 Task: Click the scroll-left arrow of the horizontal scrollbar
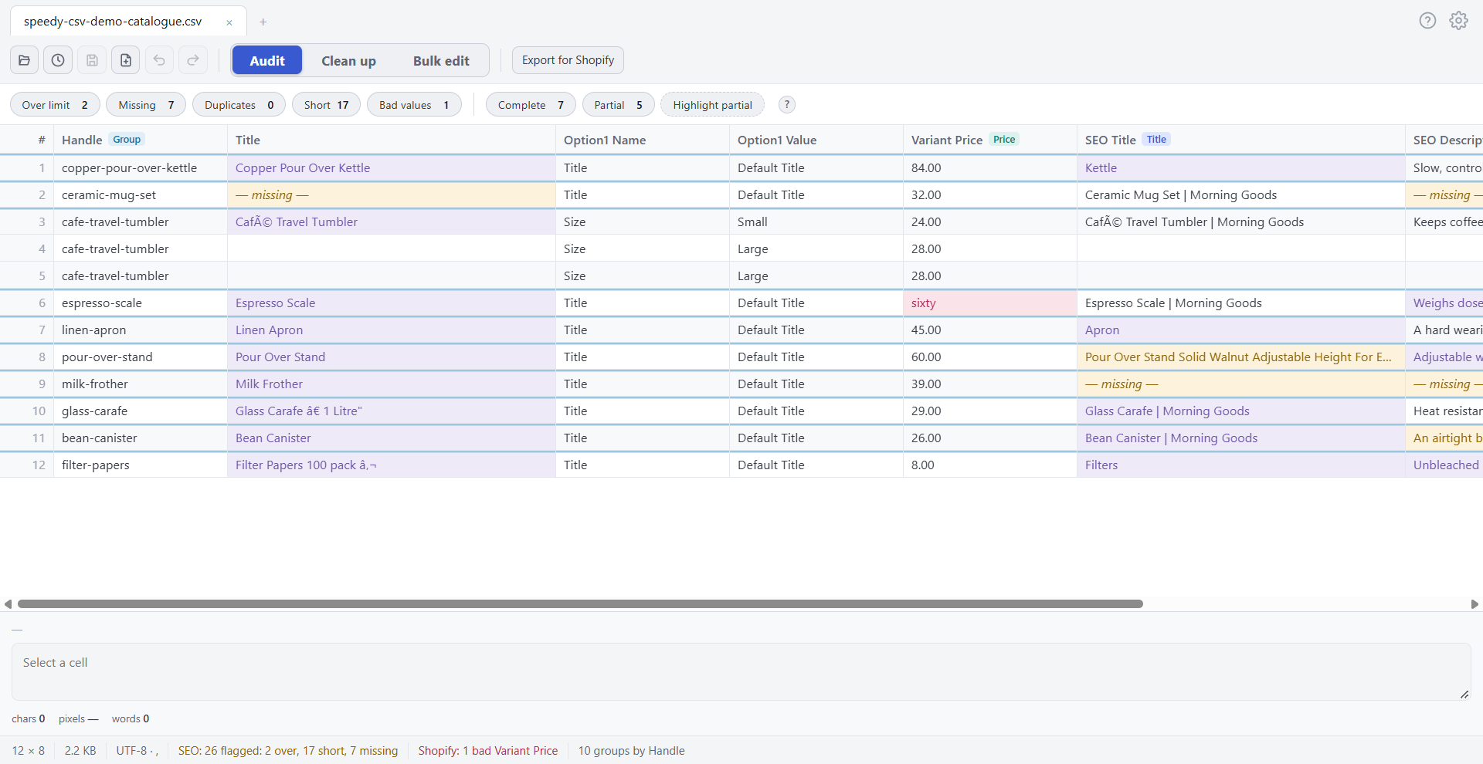point(8,604)
